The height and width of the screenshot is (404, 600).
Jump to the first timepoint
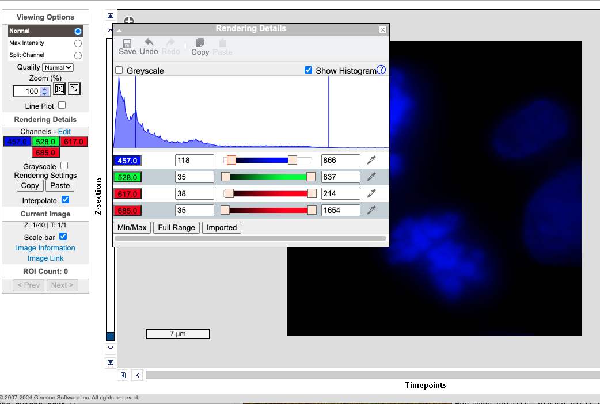point(123,375)
